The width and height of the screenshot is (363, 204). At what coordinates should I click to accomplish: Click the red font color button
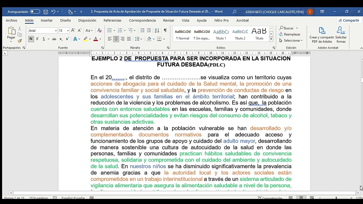pos(96,39)
